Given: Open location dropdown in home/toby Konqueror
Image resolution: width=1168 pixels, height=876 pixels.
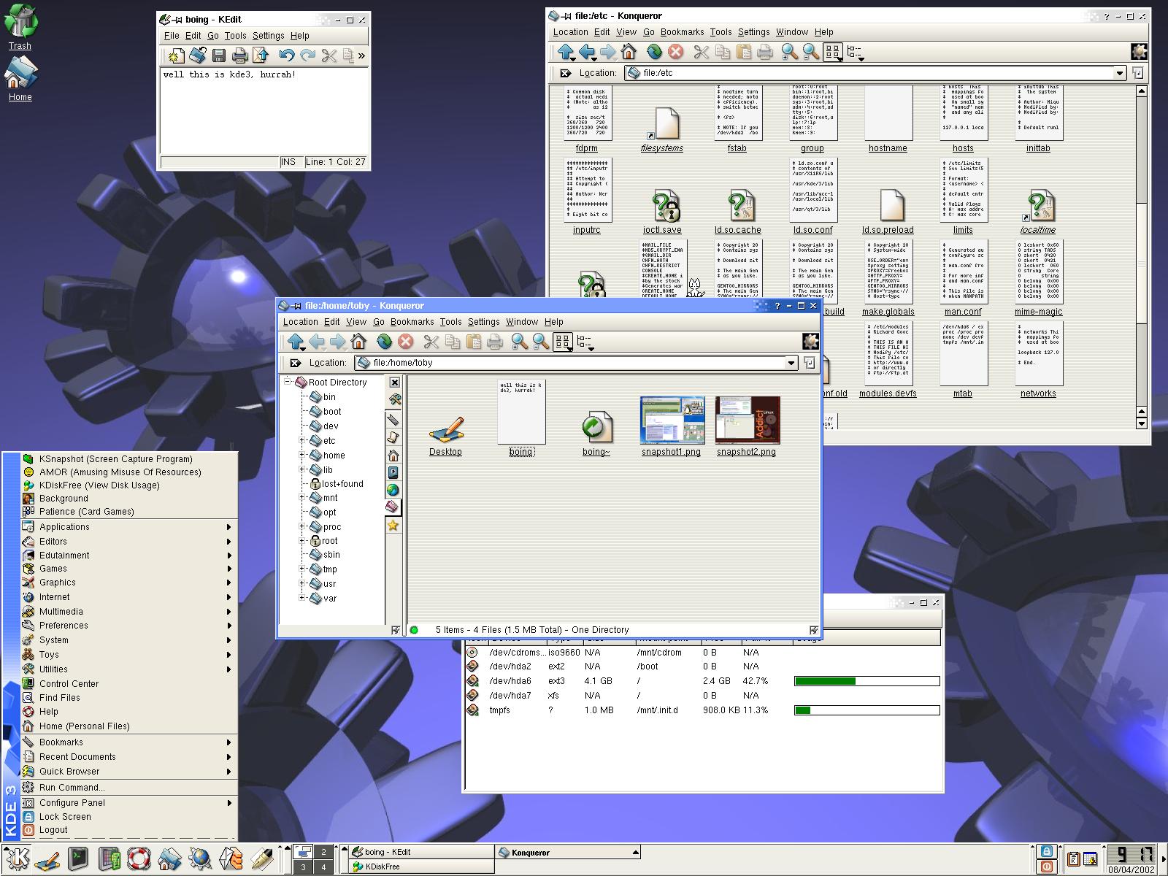Looking at the screenshot, I should pyautogui.click(x=791, y=363).
